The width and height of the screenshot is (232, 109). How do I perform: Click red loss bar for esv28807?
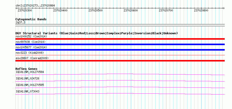click(120, 61)
